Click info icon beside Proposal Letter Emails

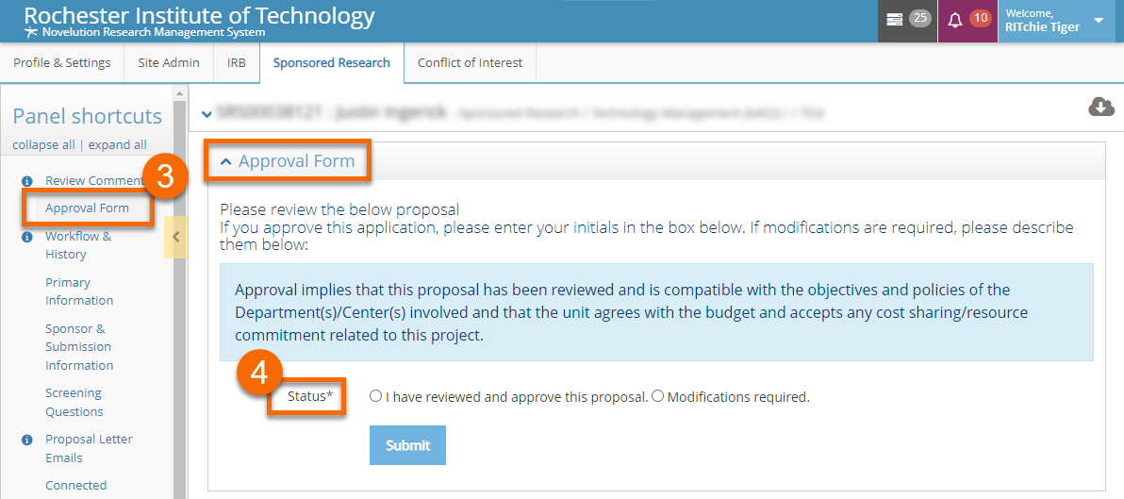pyautogui.click(x=27, y=440)
